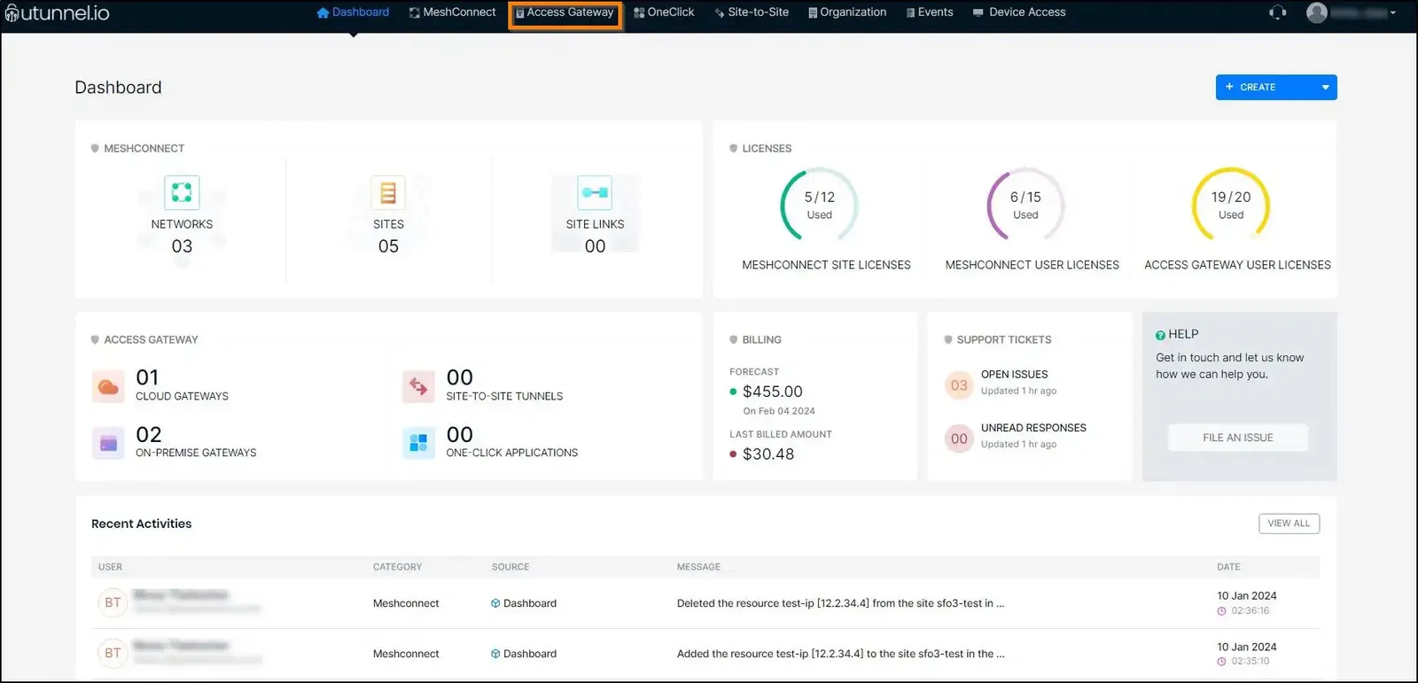Click the SOURCE column header
The height and width of the screenshot is (683, 1418).
[x=510, y=567]
